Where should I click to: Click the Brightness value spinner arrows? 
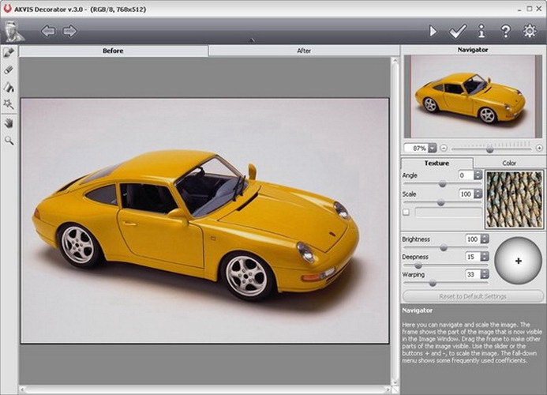tap(485, 239)
